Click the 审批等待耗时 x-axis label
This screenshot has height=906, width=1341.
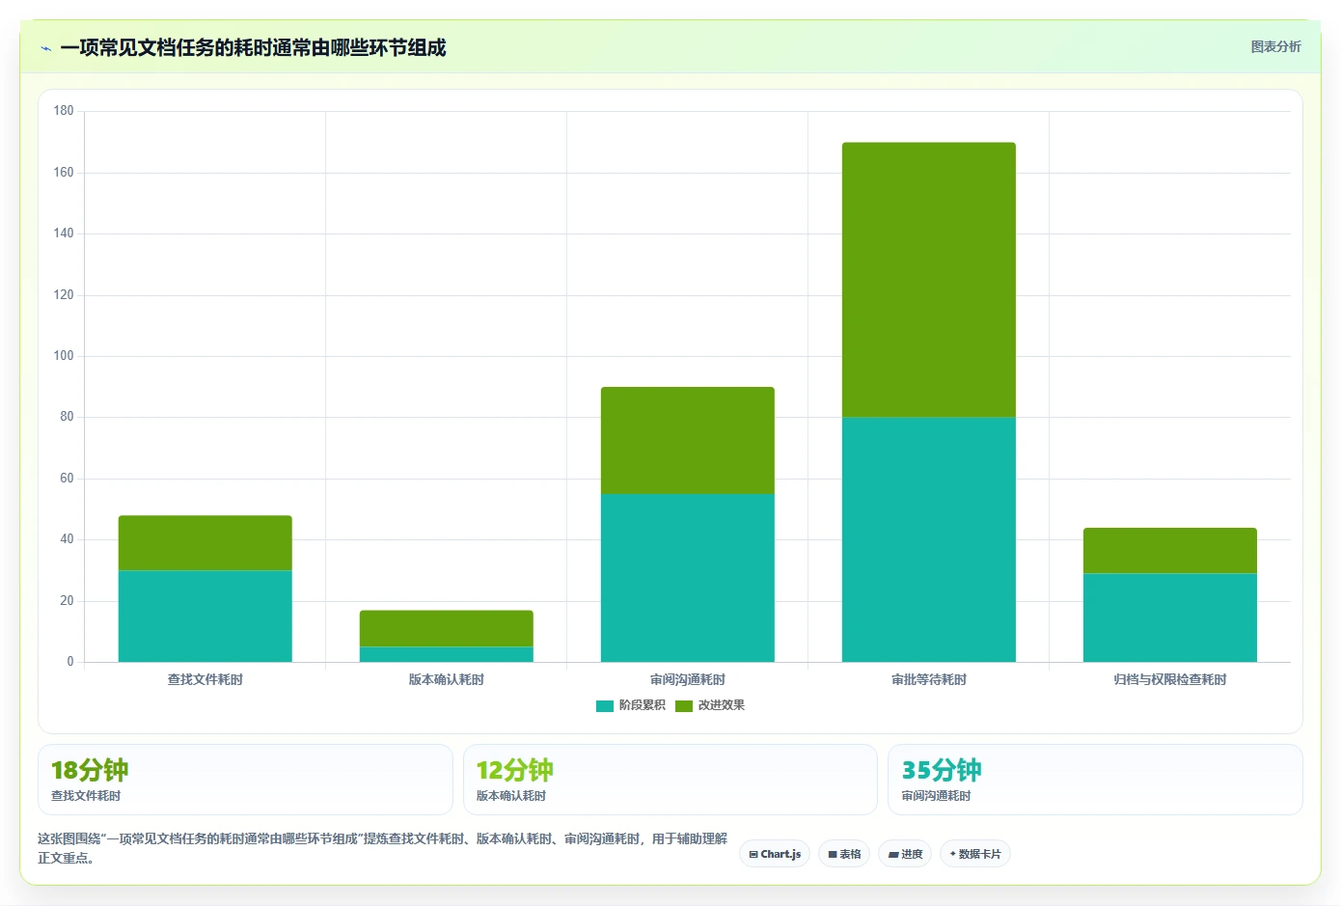(x=929, y=679)
